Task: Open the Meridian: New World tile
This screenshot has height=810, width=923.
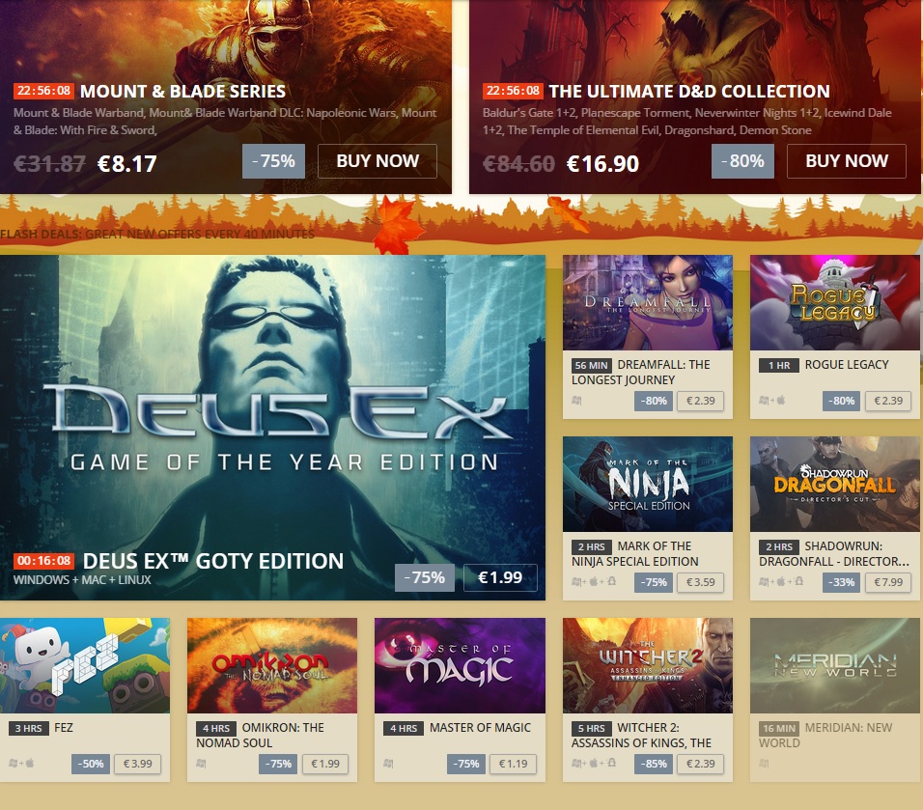Action: click(835, 700)
